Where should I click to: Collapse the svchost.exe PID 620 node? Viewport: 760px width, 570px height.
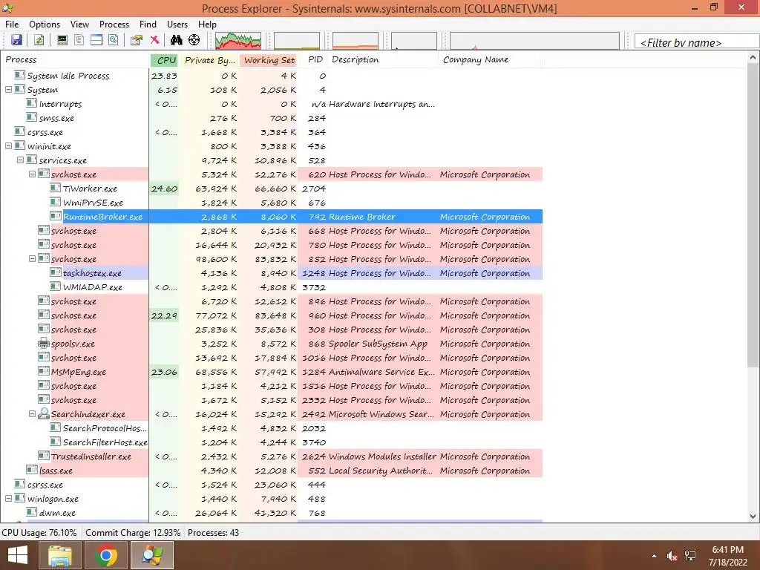coord(32,174)
